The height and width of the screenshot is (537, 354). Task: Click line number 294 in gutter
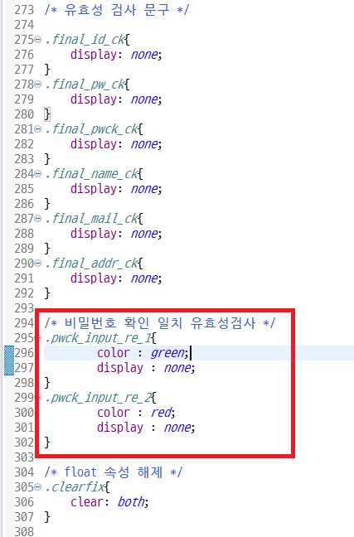tap(24, 323)
